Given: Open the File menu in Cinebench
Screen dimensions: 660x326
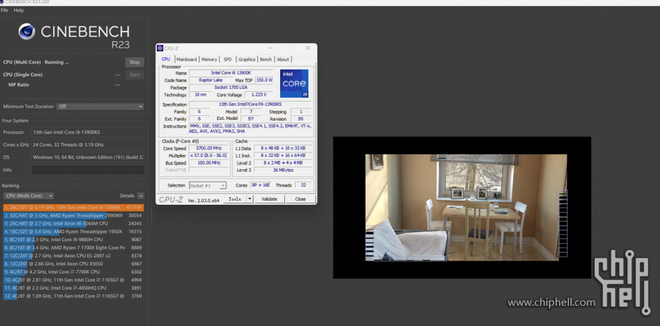Looking at the screenshot, I should pos(4,10).
